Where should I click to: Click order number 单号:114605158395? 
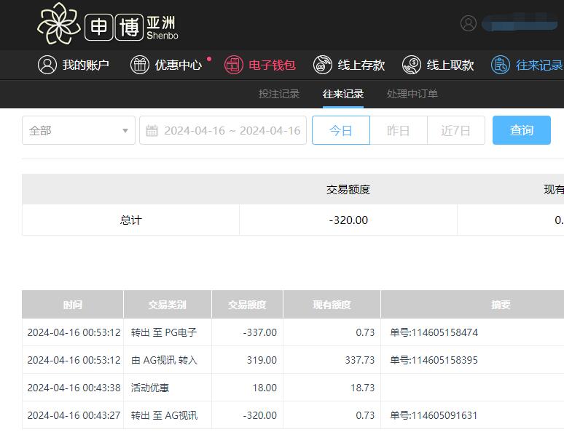[x=434, y=360]
